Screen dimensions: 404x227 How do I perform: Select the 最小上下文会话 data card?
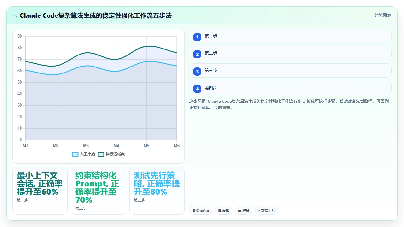(x=40, y=191)
